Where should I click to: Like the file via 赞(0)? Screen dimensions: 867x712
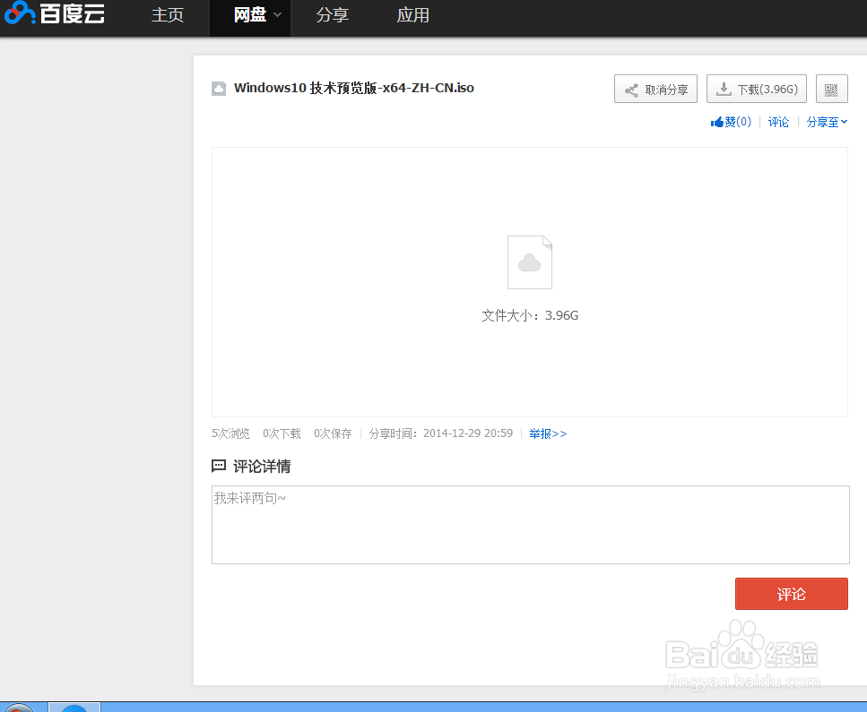[731, 122]
